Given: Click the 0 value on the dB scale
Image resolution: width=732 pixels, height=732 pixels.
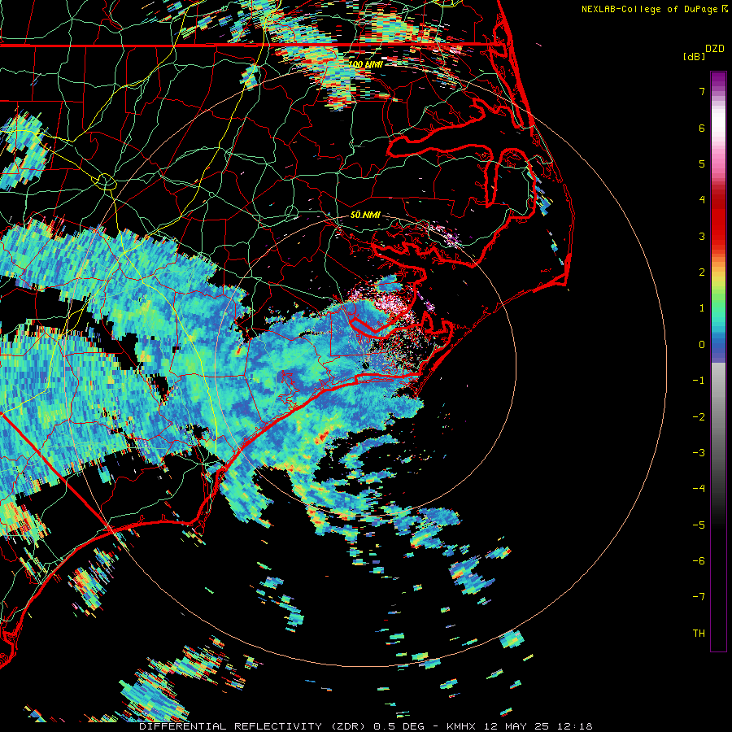Looking at the screenshot, I should click(x=702, y=345).
